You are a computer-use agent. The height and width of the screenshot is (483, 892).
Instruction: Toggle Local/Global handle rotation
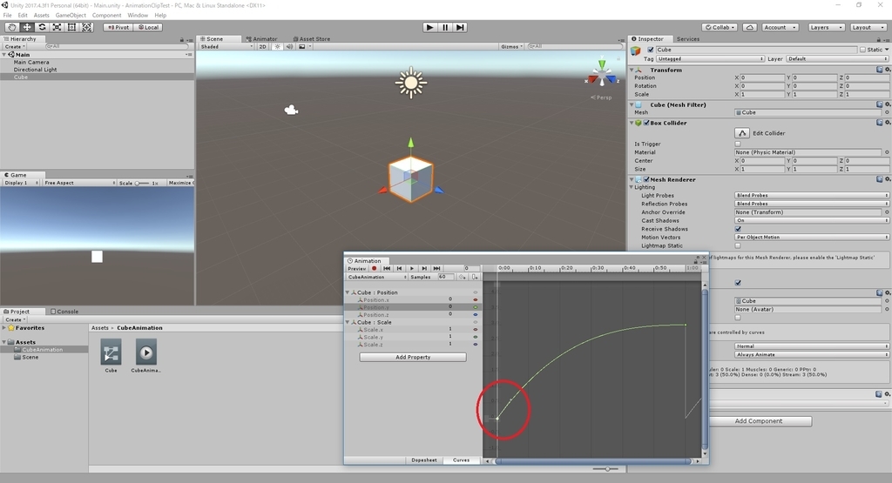click(x=148, y=27)
